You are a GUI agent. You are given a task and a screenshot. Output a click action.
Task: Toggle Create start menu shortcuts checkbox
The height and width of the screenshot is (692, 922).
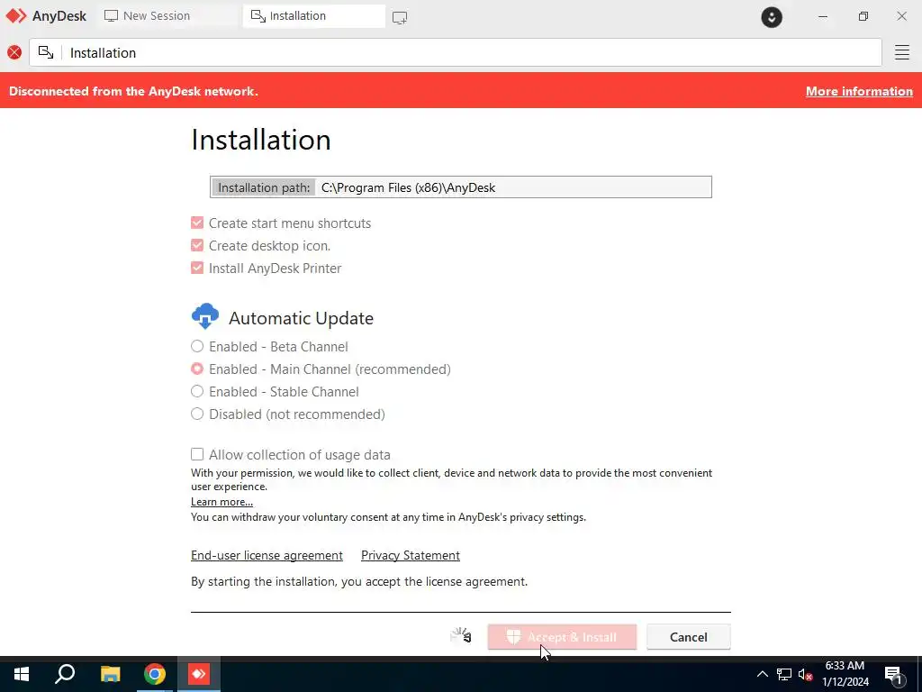click(x=197, y=223)
